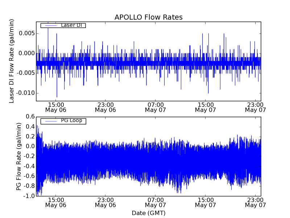290x218 pixels.
Task: Click the Date (GMT) x-axis label
Action: pyautogui.click(x=148, y=213)
